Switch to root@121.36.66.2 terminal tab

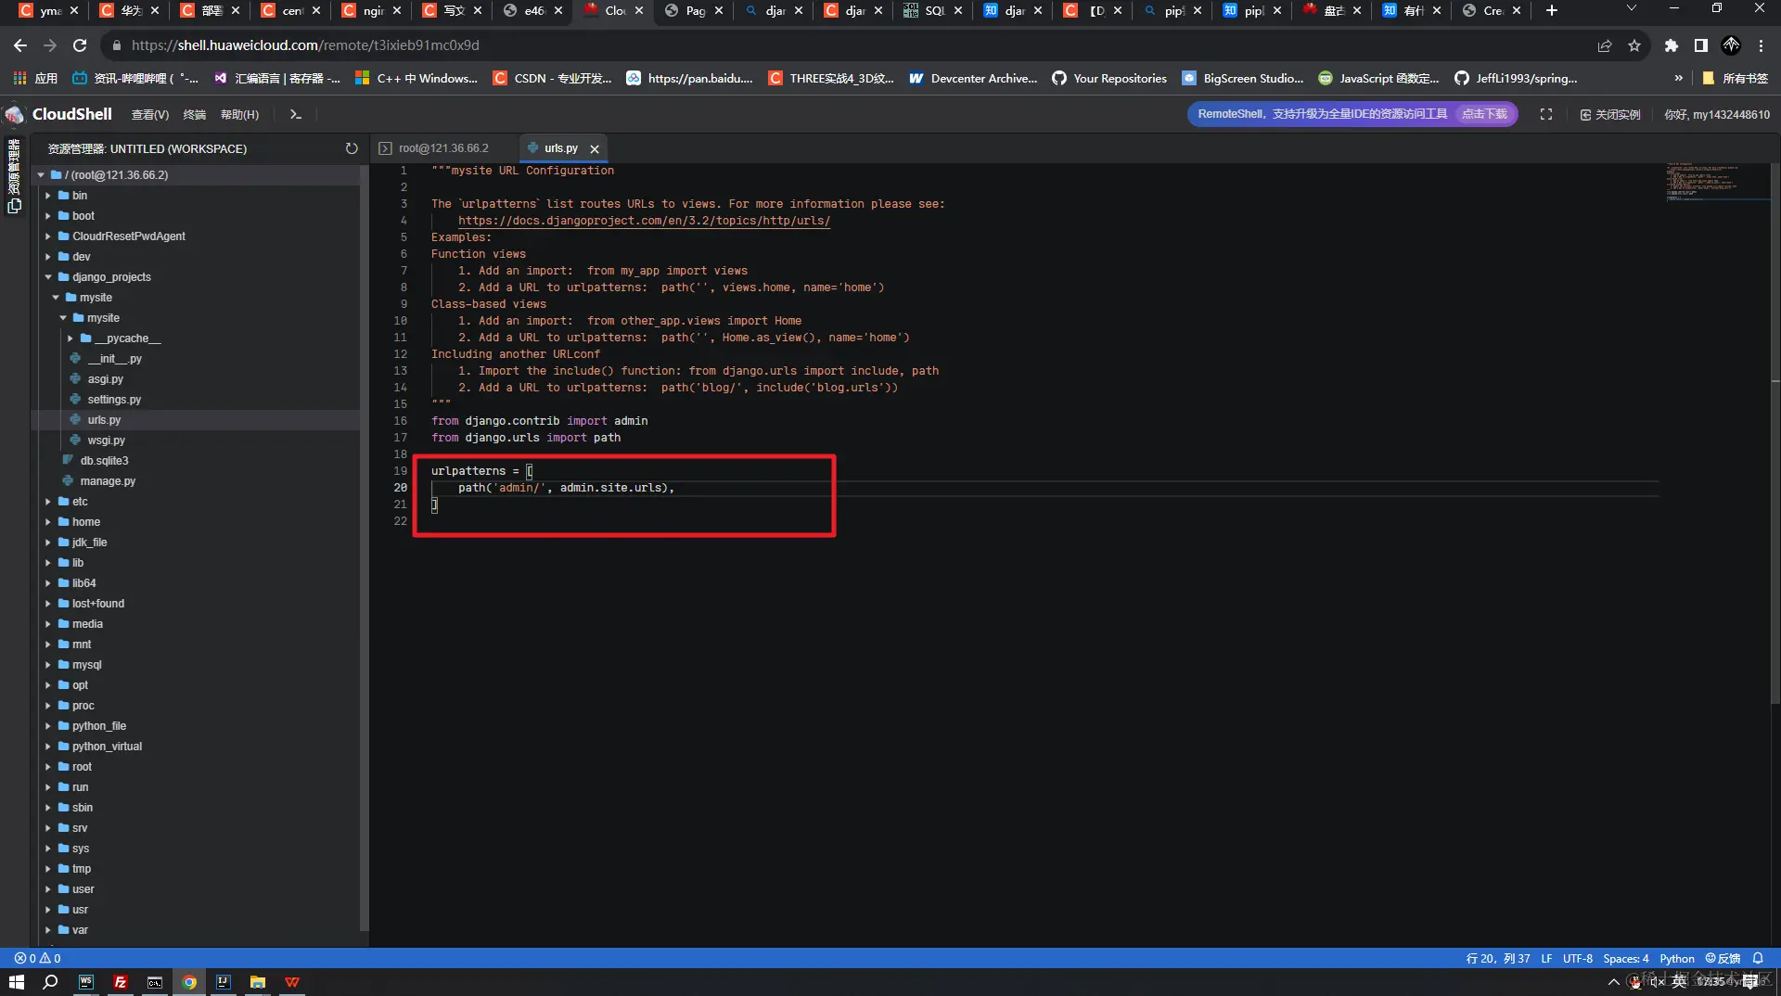[443, 148]
